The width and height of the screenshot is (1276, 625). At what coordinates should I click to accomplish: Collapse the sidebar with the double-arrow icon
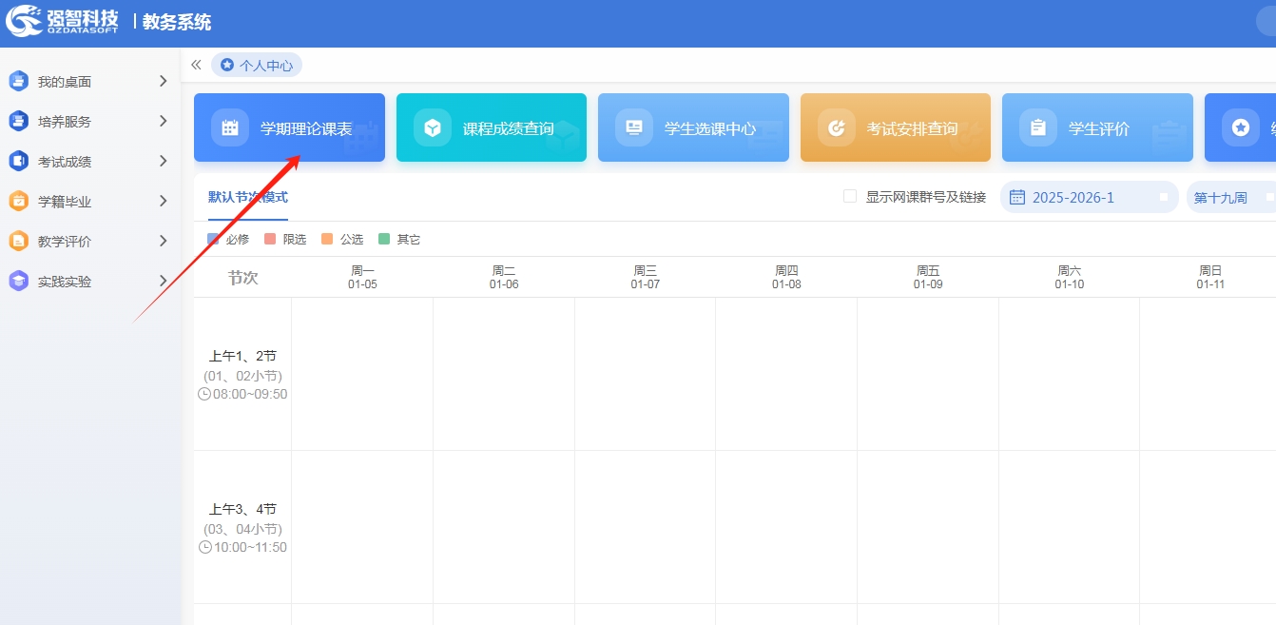click(x=196, y=65)
